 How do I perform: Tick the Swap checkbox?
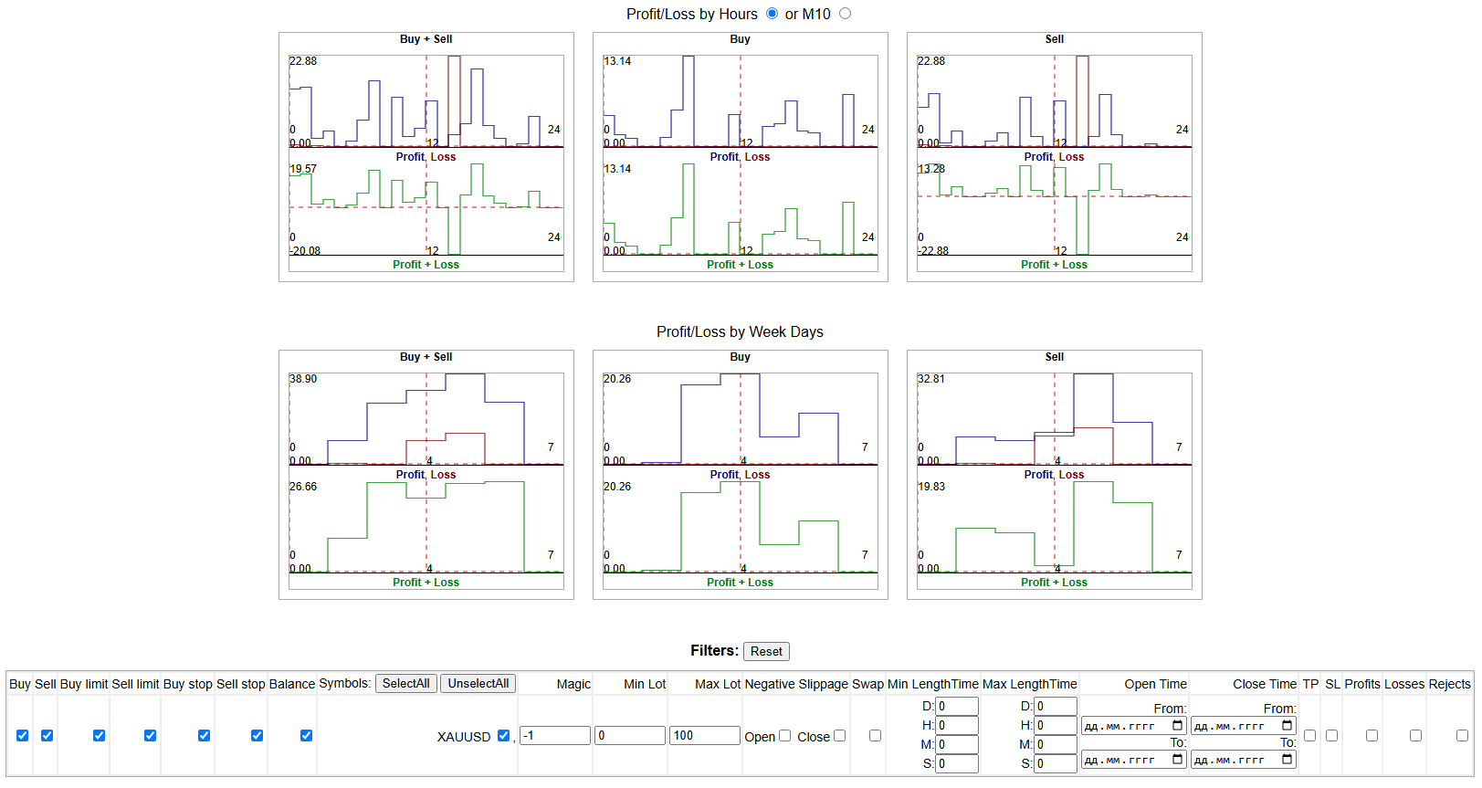coord(875,735)
